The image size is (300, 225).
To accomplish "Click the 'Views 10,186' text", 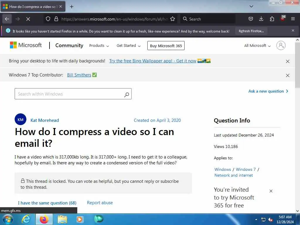I will (x=226, y=146).
